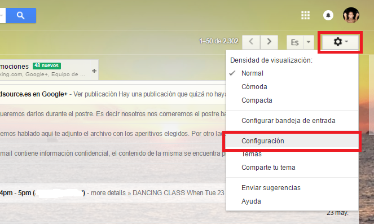Viewport: 374px width, 224px height.
Task: Open the DANCING CLASS calendar email
Action: coord(113,193)
